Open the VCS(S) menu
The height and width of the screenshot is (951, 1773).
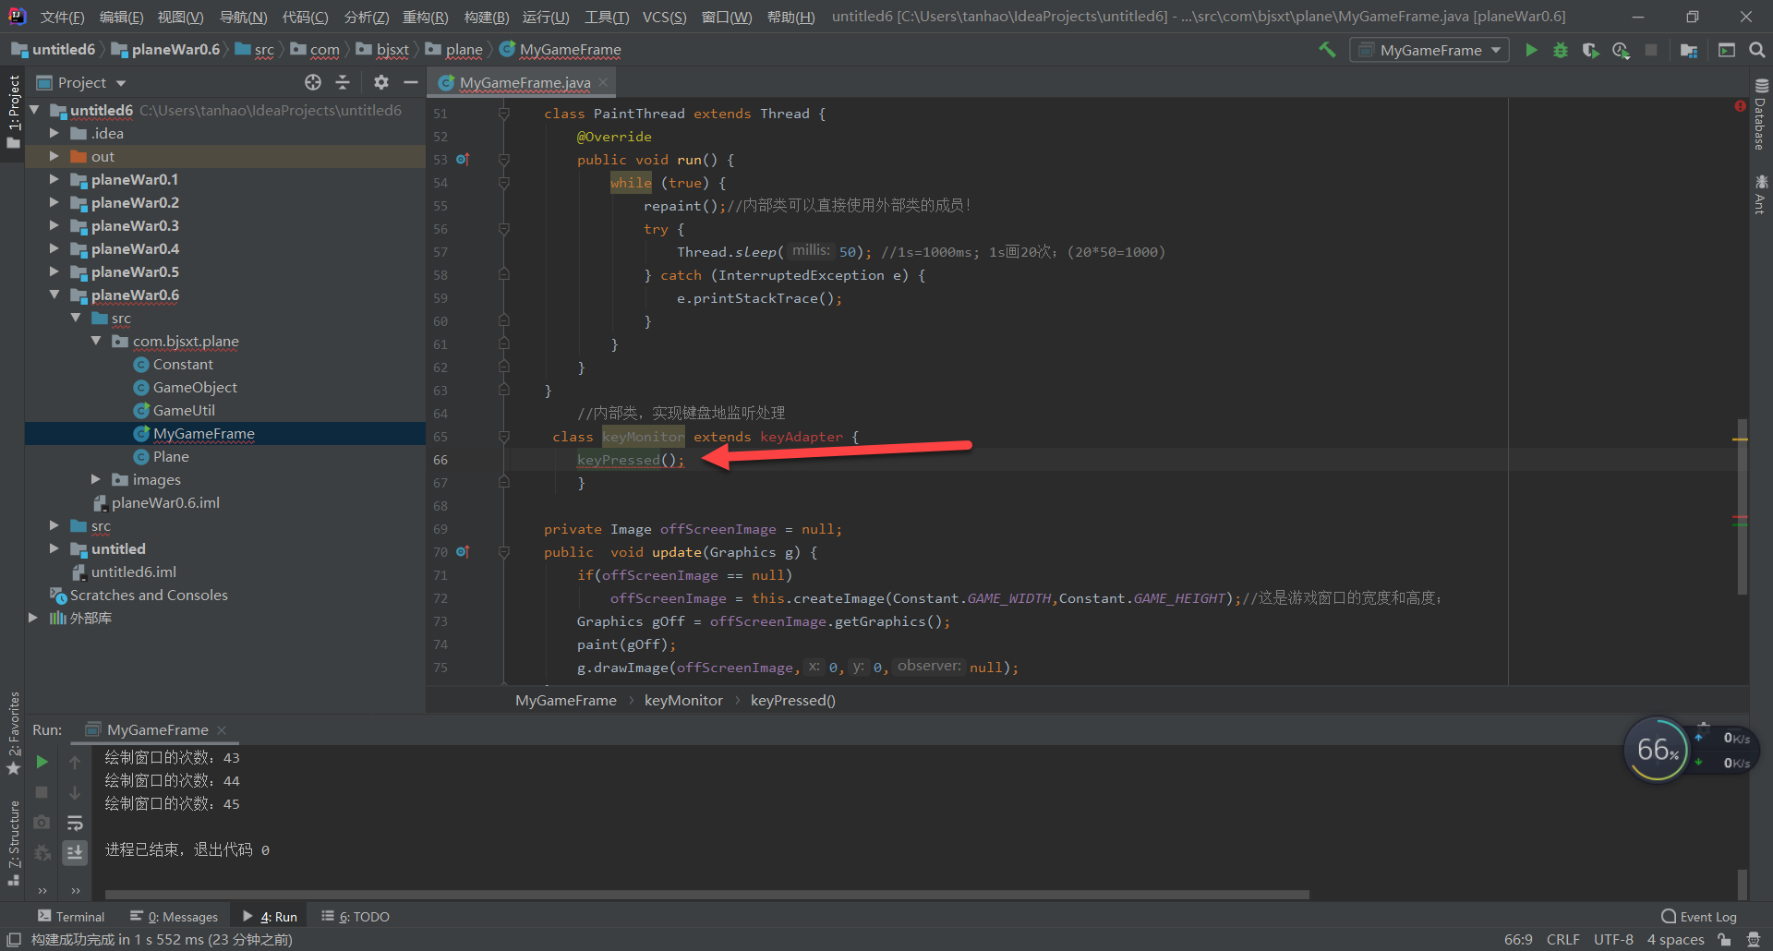point(664,17)
